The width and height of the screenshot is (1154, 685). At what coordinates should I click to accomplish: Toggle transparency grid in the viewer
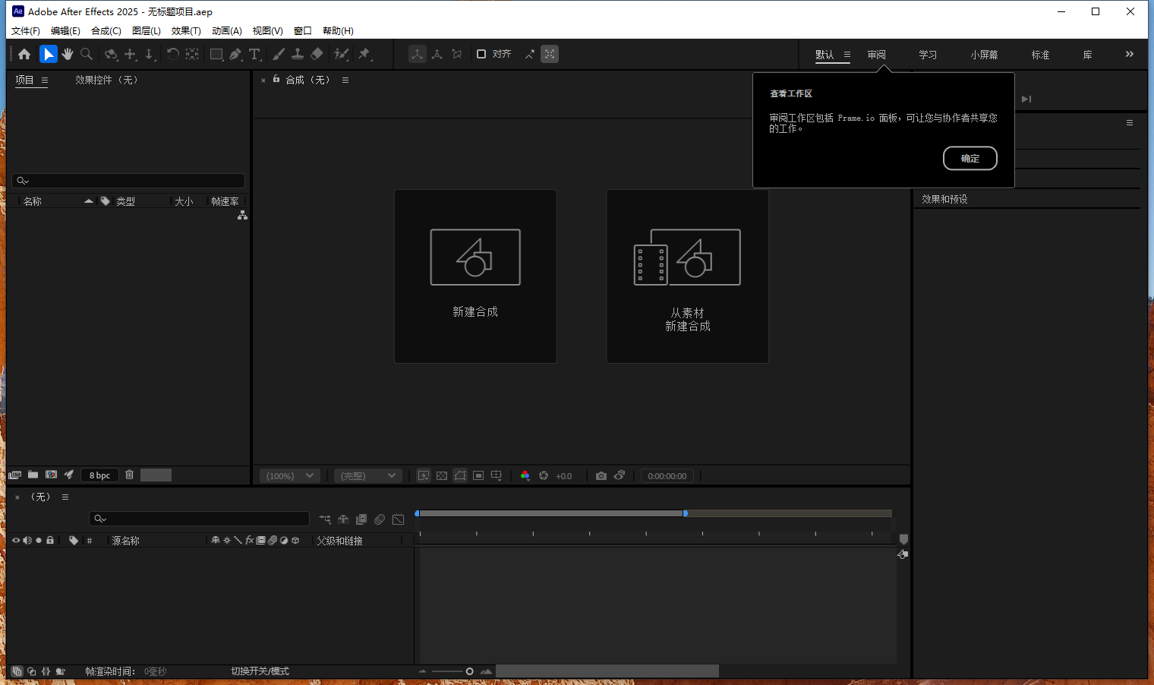coord(442,475)
